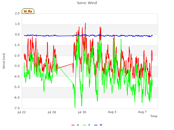Toggle the red u series legend swatch
Screen dimensions: 174x130
click(73, 125)
